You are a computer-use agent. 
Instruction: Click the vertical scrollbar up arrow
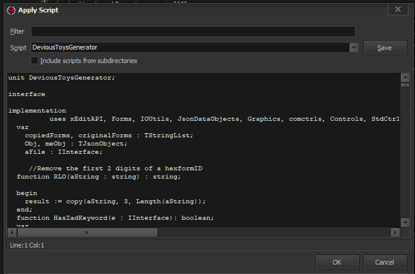pyautogui.click(x=405, y=78)
